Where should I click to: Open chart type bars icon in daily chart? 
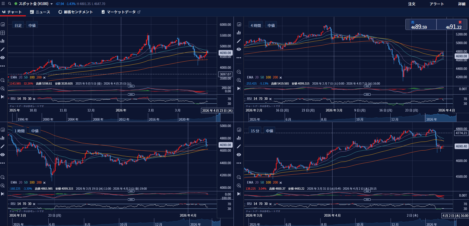coord(3,41)
